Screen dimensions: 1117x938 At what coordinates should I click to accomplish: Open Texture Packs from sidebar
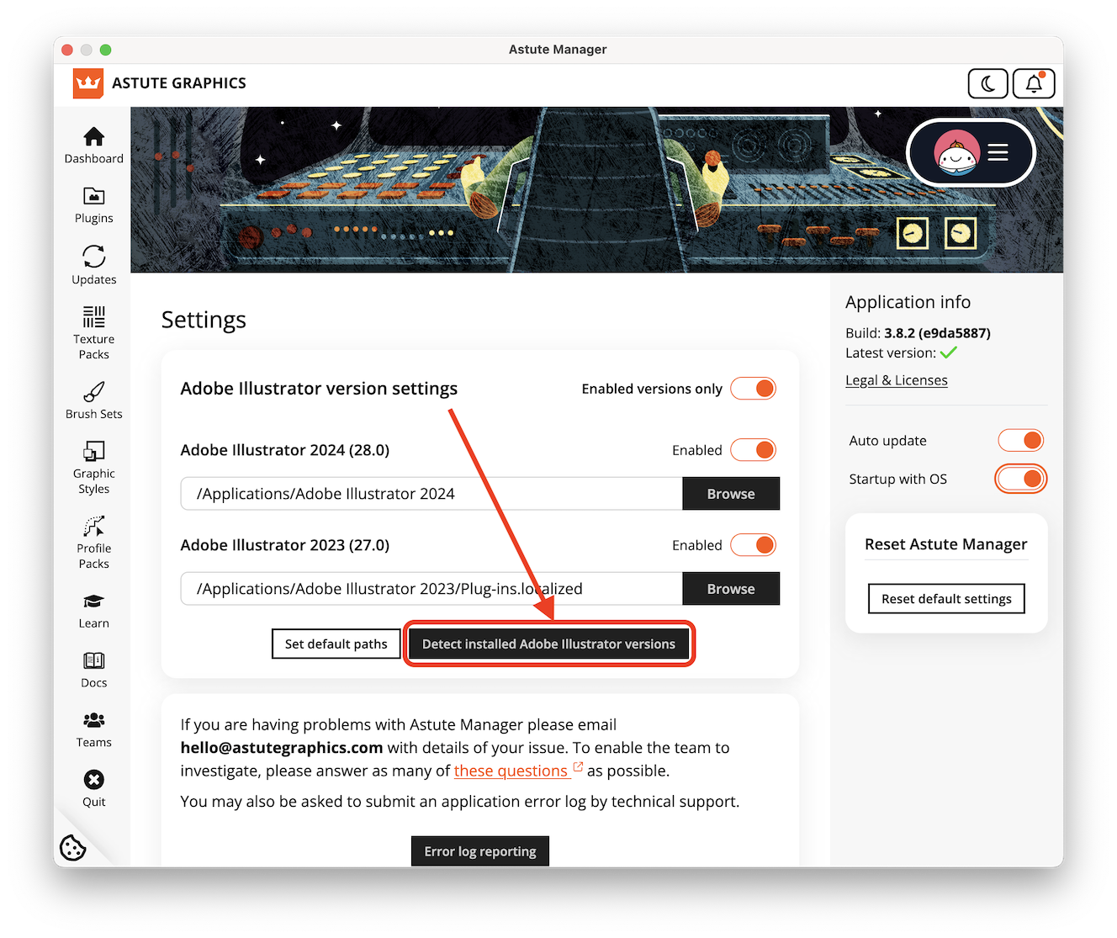click(93, 331)
